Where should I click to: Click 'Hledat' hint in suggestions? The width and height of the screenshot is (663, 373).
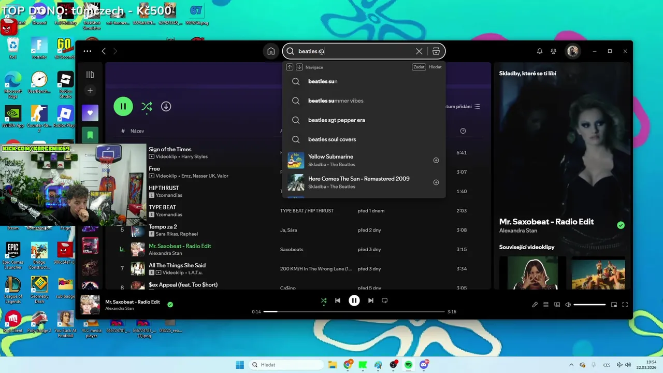click(x=435, y=67)
